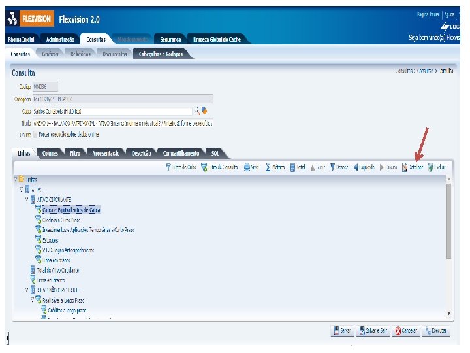This screenshot has width=470, height=353.
Task: Collapse the ATIVO tree node
Action: (x=22, y=190)
